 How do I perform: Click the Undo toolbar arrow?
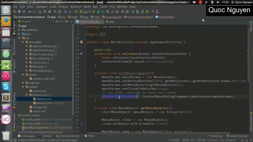click(x=30, y=12)
